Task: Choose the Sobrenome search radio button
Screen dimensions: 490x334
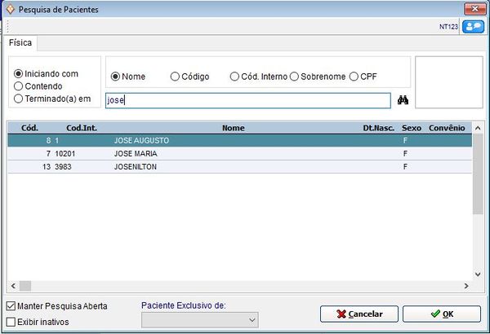Action: [295, 77]
